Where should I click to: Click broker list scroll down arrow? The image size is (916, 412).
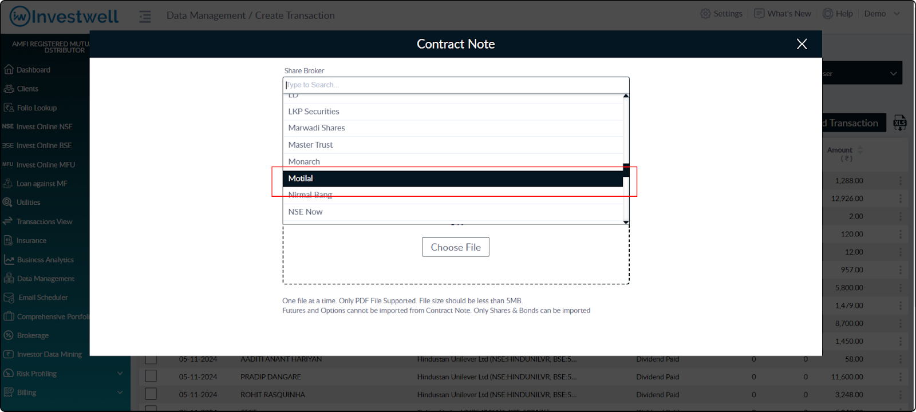tap(626, 221)
